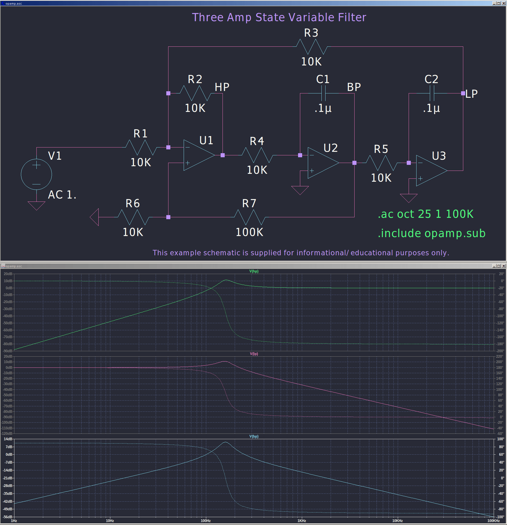
Task: Click the .1µ value of C1
Action: pyautogui.click(x=323, y=108)
